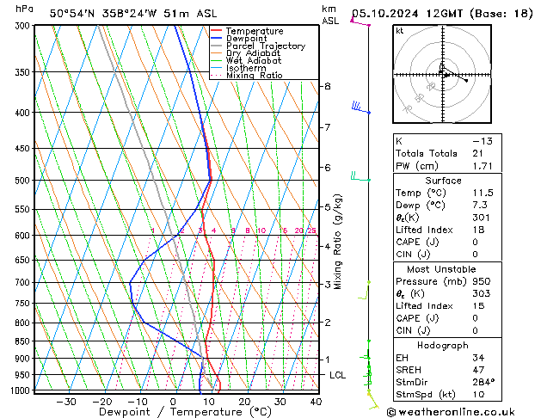Click the 1000 hPa pressure label
Screen dimensions: 541x418
tap(22, 390)
